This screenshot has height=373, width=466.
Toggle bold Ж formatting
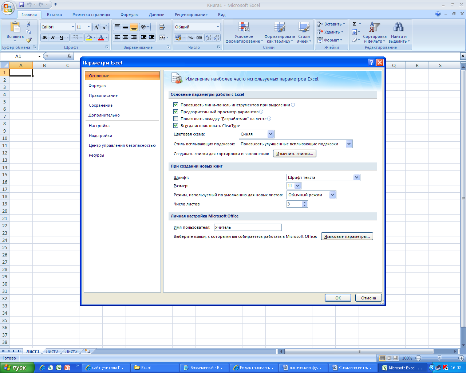click(x=45, y=38)
